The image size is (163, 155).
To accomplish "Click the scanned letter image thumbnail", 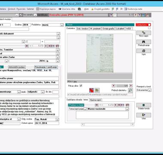I will [100, 53].
